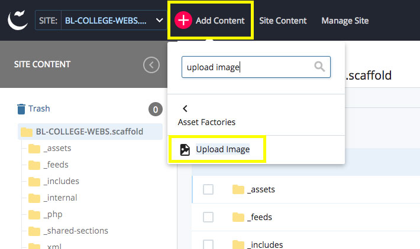This screenshot has height=249, width=420.
Task: Open _internal folder in sidebar tree
Action: click(x=60, y=198)
